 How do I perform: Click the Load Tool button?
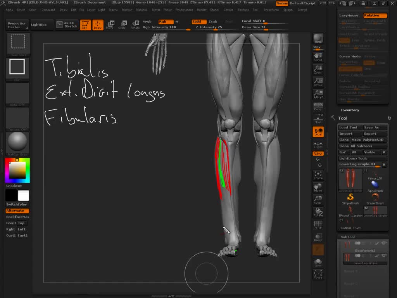click(350, 127)
